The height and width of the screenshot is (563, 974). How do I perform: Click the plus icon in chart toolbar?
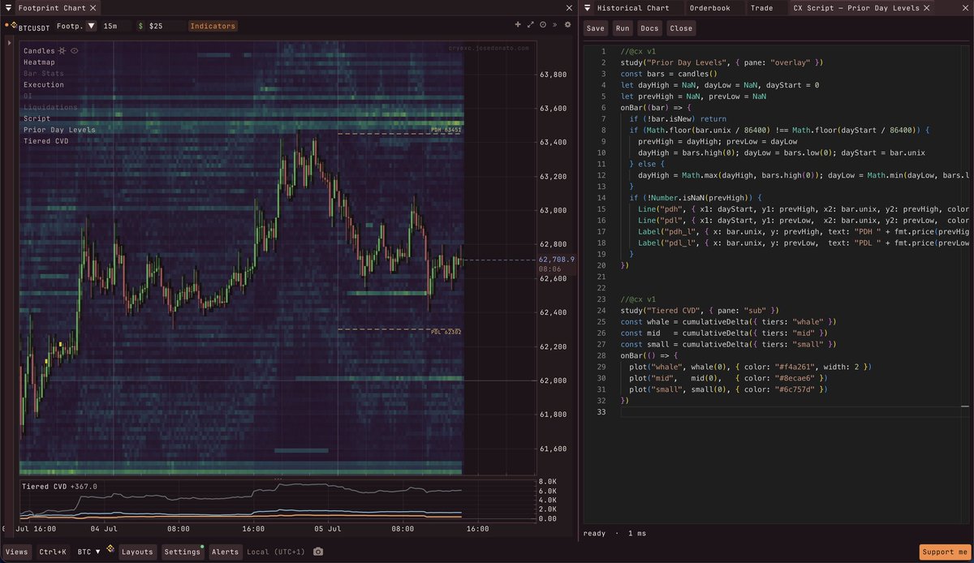518,25
